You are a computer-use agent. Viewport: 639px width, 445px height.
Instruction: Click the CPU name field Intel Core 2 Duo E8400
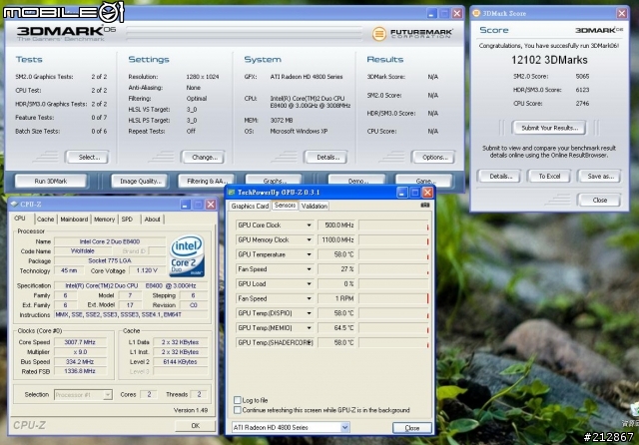point(110,241)
